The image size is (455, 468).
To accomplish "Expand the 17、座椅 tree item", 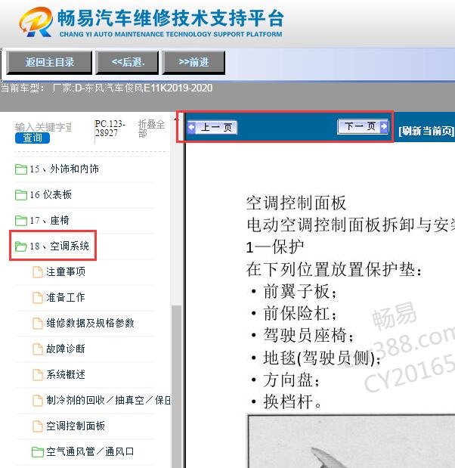I will point(50,220).
